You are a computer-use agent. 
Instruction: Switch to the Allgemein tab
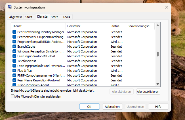click(16, 17)
